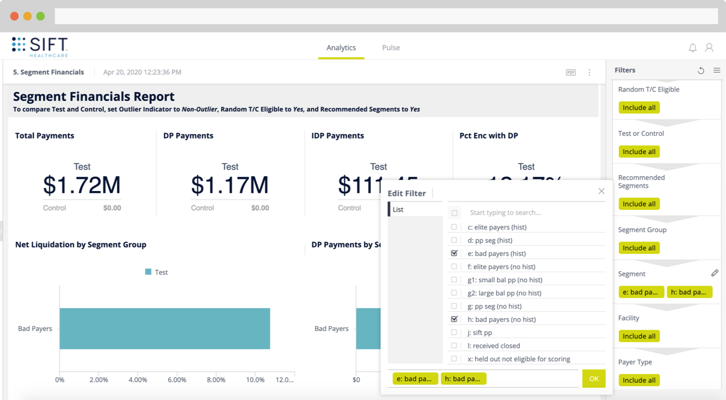Confirm filter with the OK button
The width and height of the screenshot is (726, 400).
[594, 378]
